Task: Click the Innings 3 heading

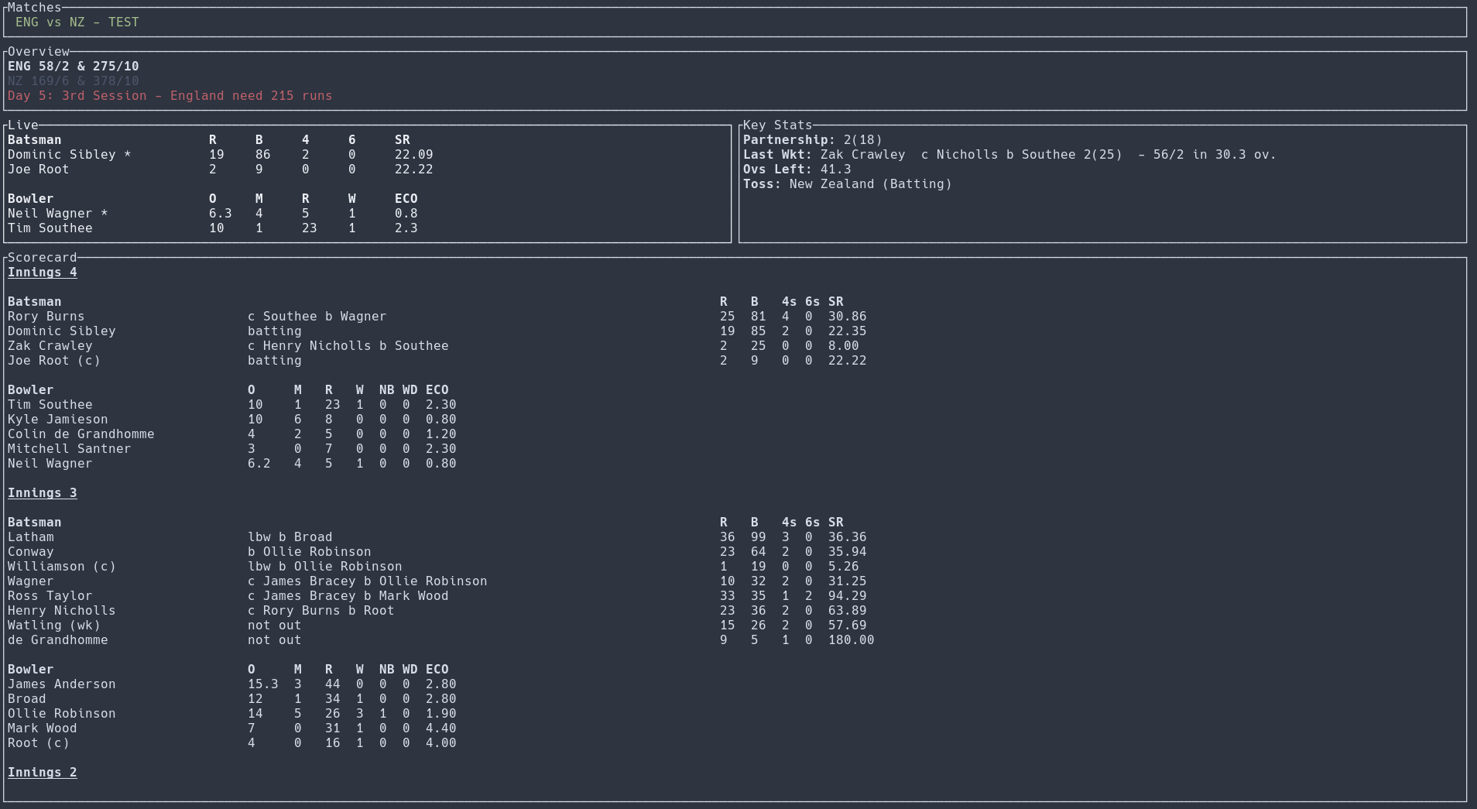Action: (43, 493)
